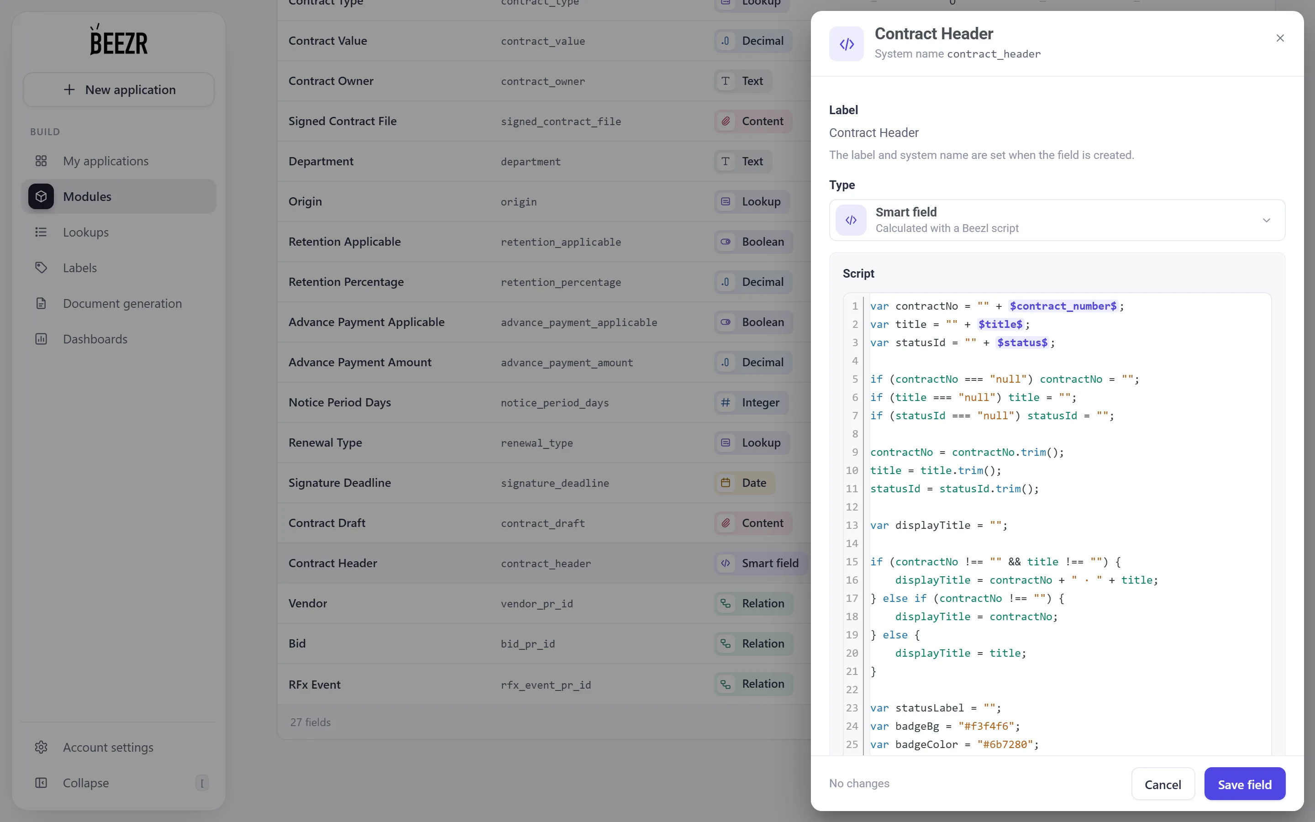This screenshot has height=822, width=1315.
Task: Click Lookup icon in the Origin row
Action: [x=726, y=201]
